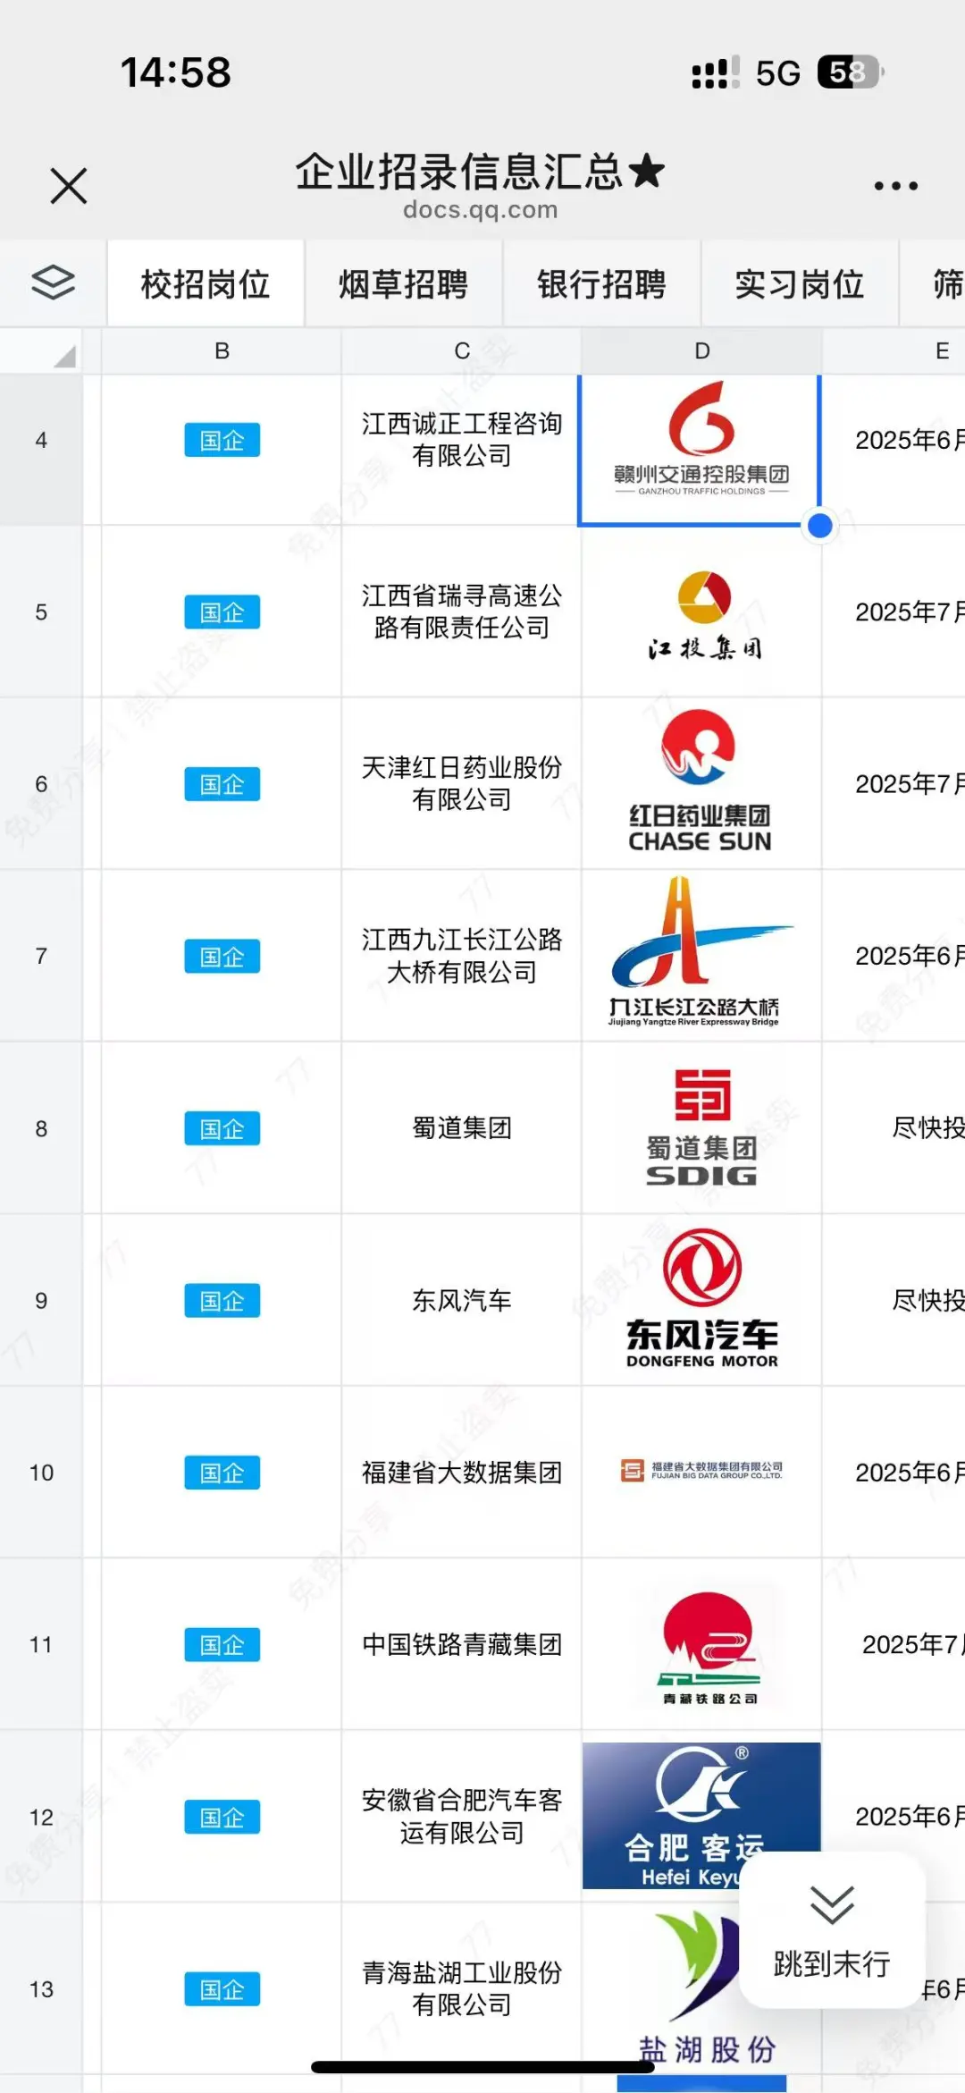The height and width of the screenshot is (2093, 965).
Task: Click the 合肥客运 Hefei Keyun logo
Action: click(701, 1815)
